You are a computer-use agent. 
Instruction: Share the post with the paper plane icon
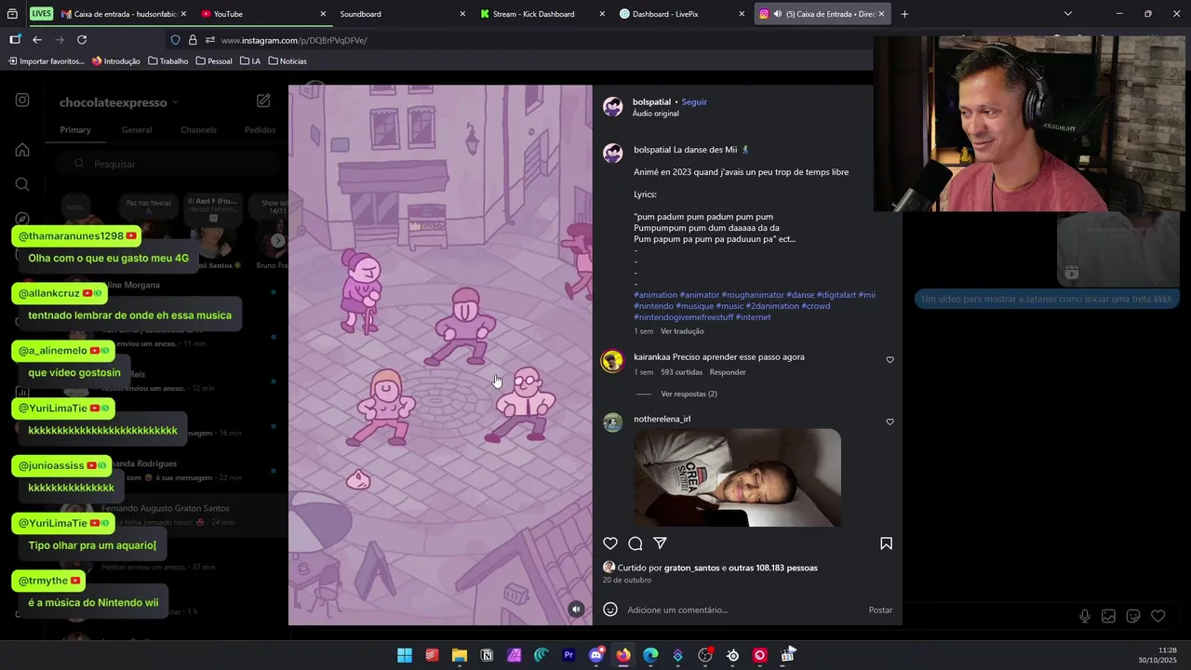click(x=660, y=543)
